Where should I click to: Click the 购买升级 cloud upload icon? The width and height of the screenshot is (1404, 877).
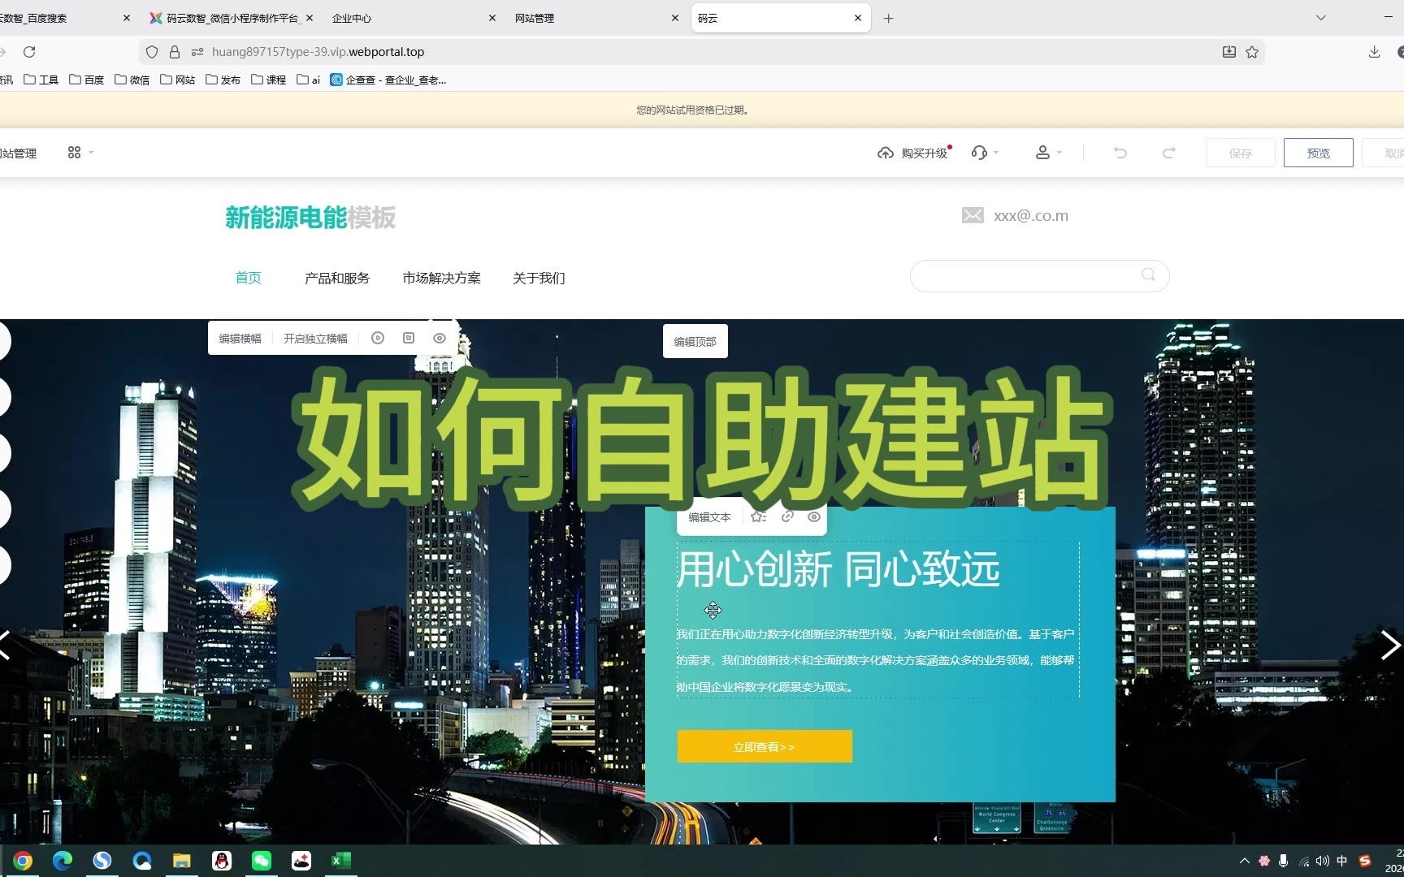[x=886, y=153]
